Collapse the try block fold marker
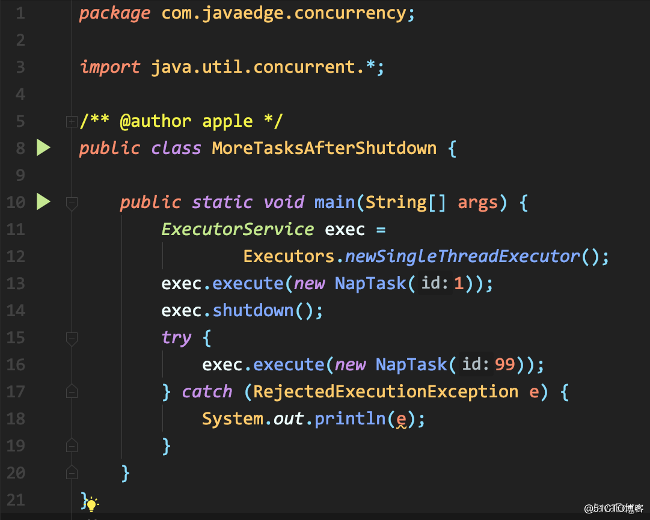Image resolution: width=650 pixels, height=520 pixels. [72, 338]
